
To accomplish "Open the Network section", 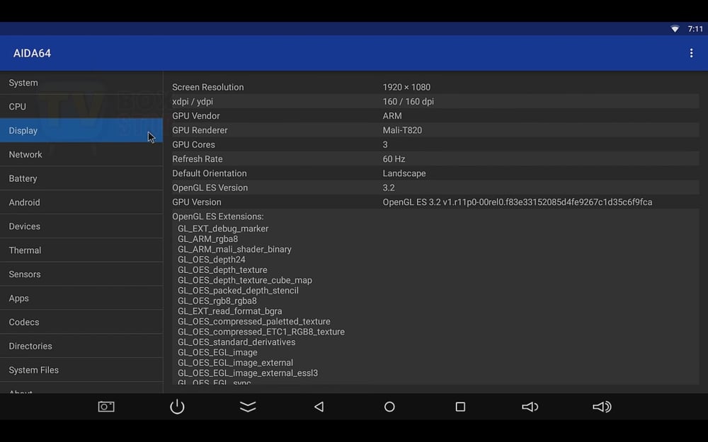I will 81,154.
